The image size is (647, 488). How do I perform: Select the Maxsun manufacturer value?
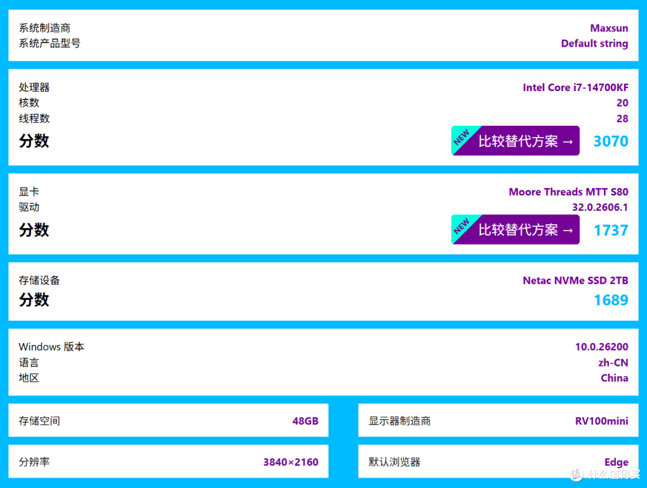(609, 28)
